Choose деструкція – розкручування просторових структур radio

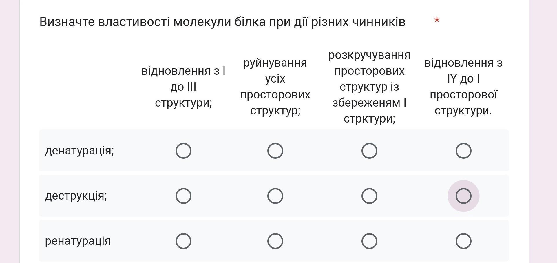point(369,196)
